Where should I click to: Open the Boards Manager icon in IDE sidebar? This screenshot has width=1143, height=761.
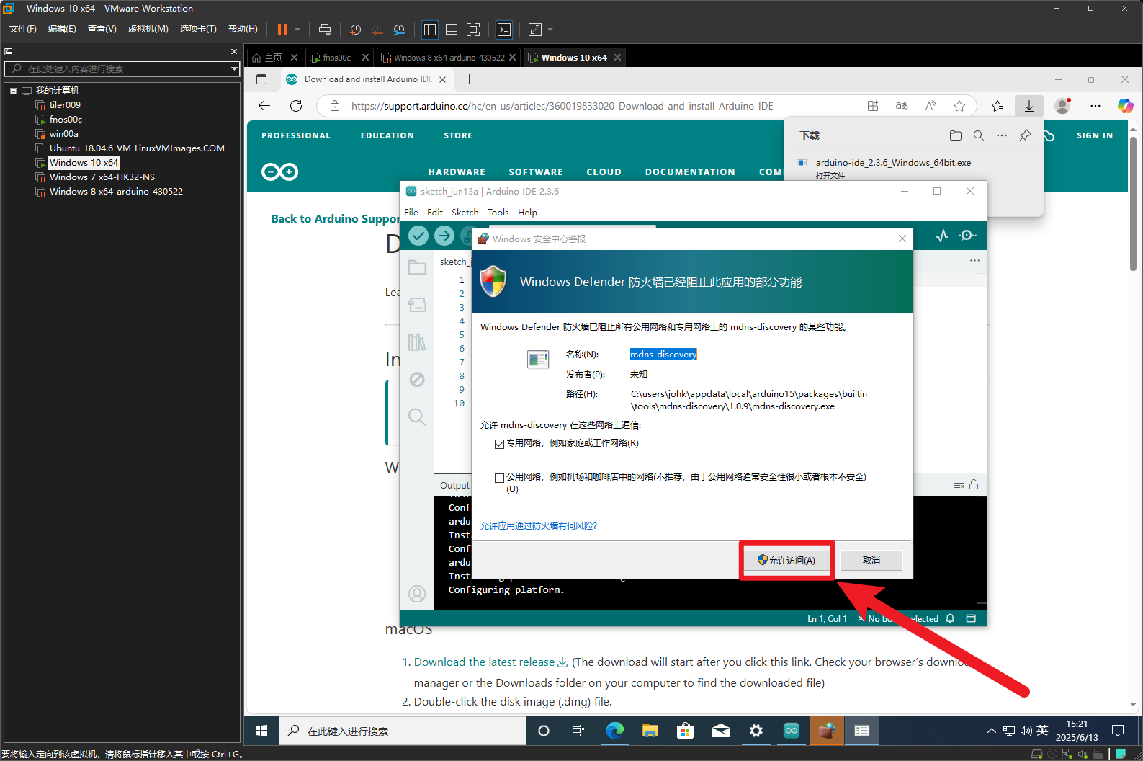417,305
